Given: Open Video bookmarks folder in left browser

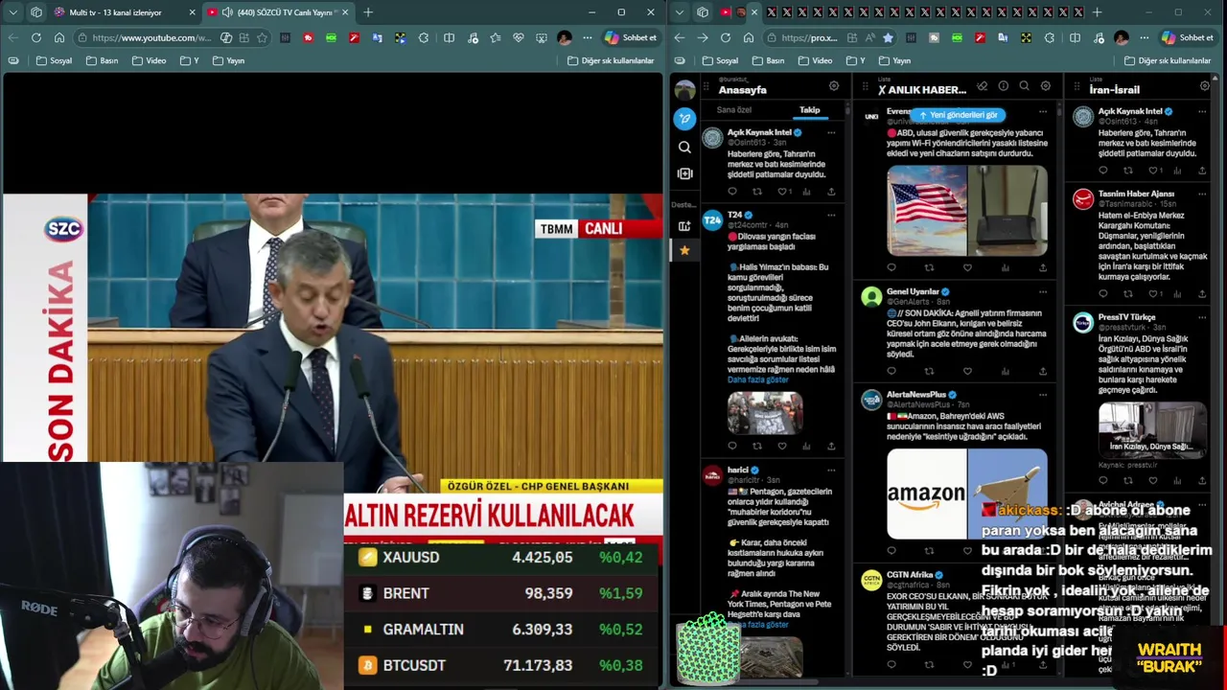Looking at the screenshot, I should pos(149,60).
